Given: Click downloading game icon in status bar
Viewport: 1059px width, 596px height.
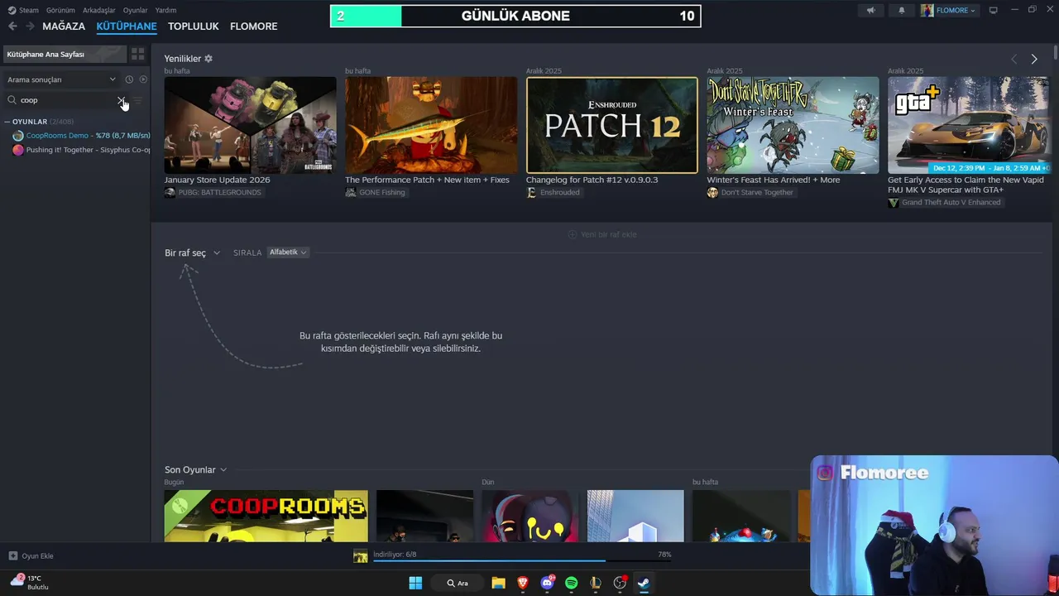Looking at the screenshot, I should (361, 555).
